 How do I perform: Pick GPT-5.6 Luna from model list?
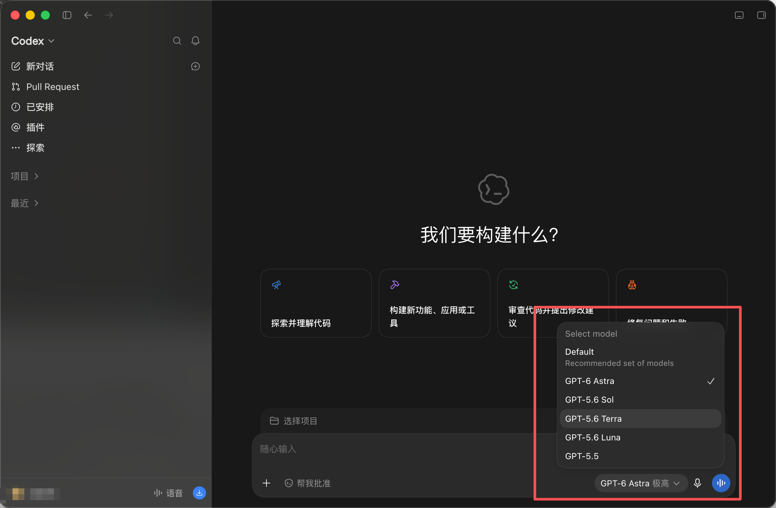640,437
